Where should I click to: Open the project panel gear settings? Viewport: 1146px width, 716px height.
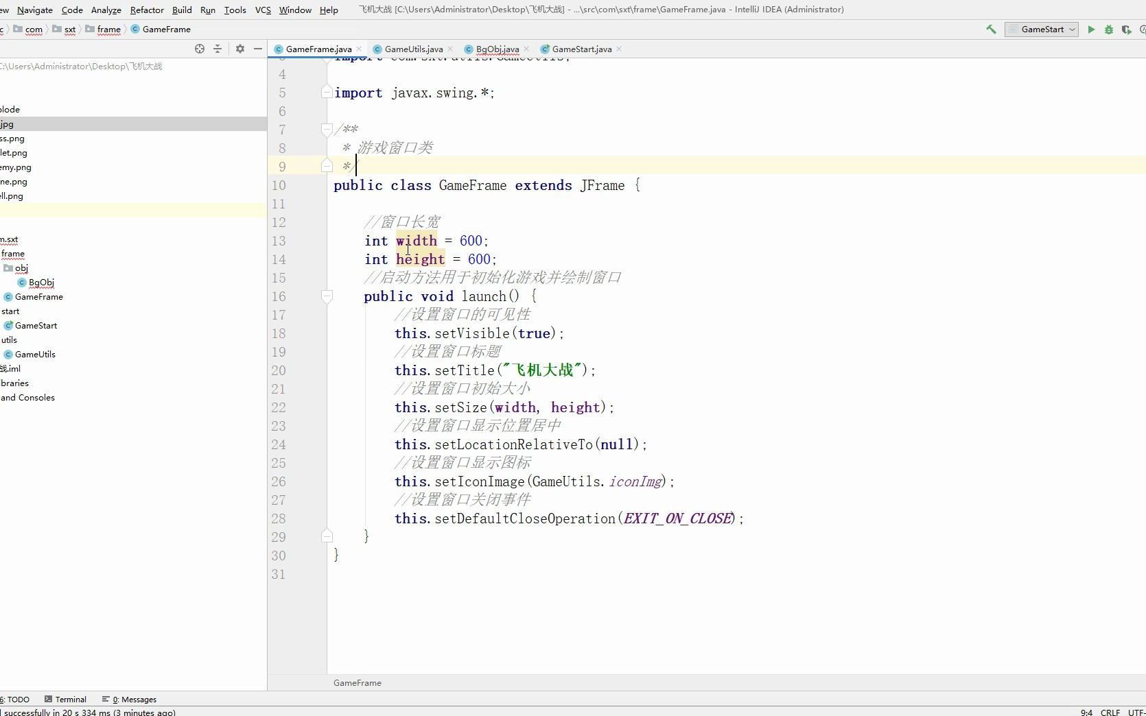(x=240, y=49)
